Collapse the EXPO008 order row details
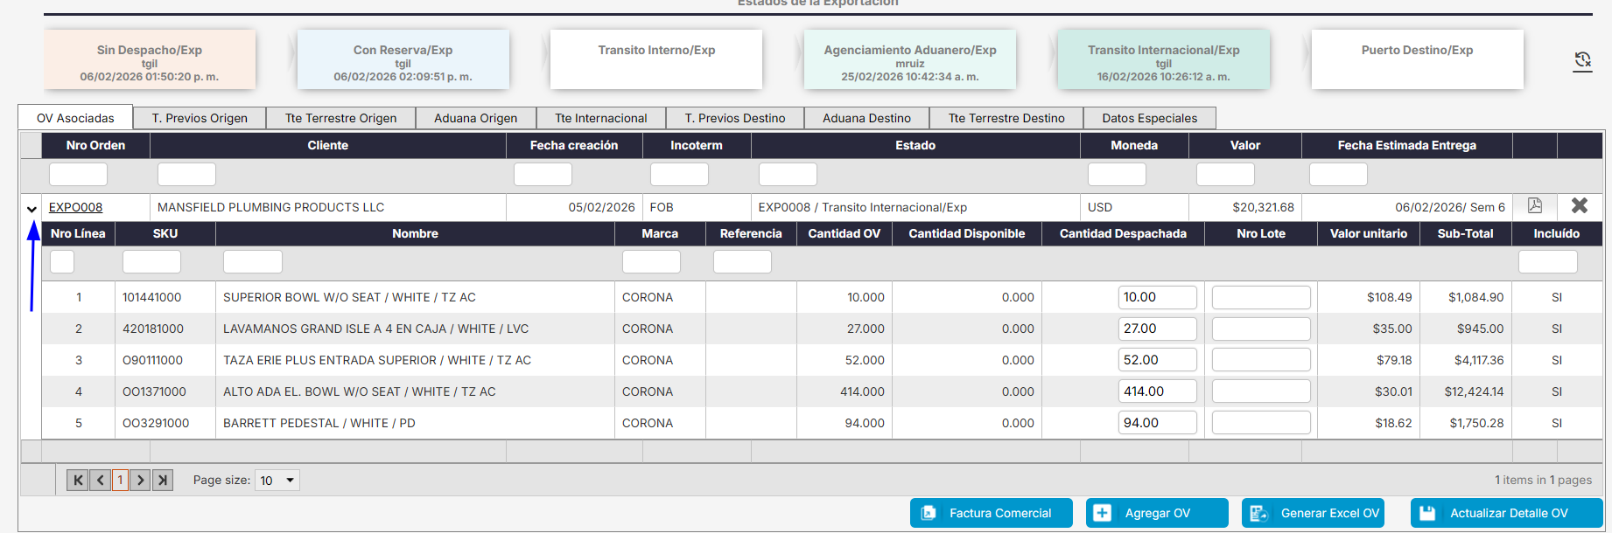 pos(32,209)
